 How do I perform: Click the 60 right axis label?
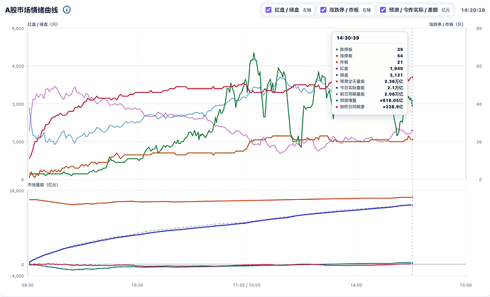(x=479, y=66)
